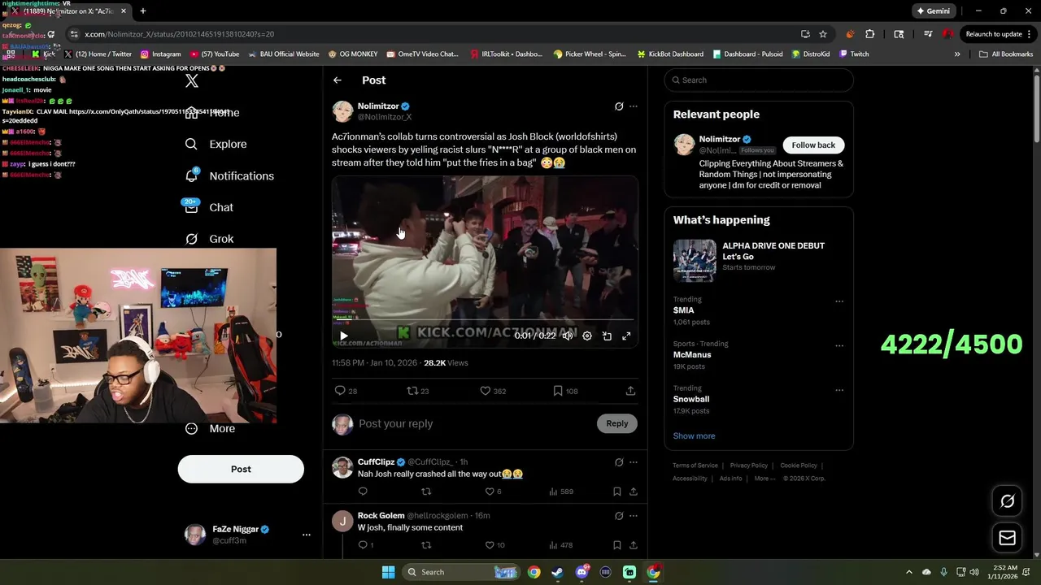
Task: Like CuffClipz's reply
Action: coord(494,492)
